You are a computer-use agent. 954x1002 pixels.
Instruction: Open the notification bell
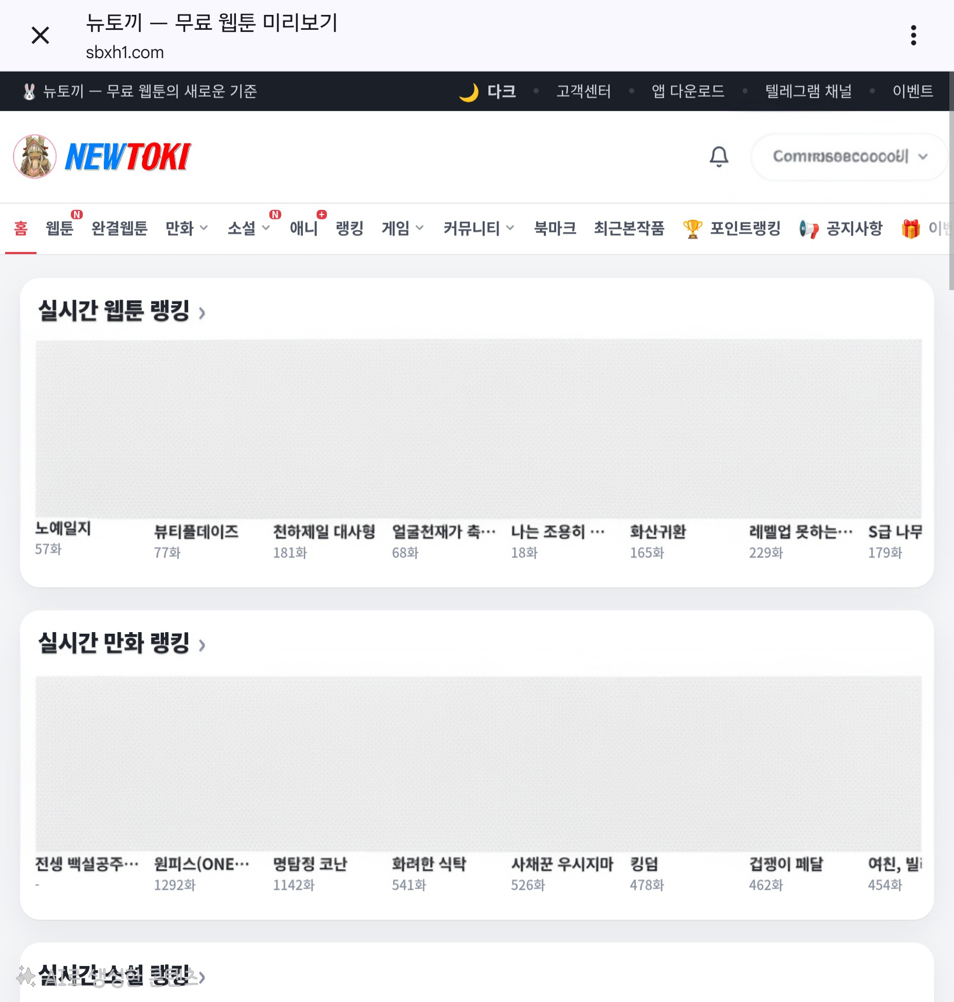[719, 156]
